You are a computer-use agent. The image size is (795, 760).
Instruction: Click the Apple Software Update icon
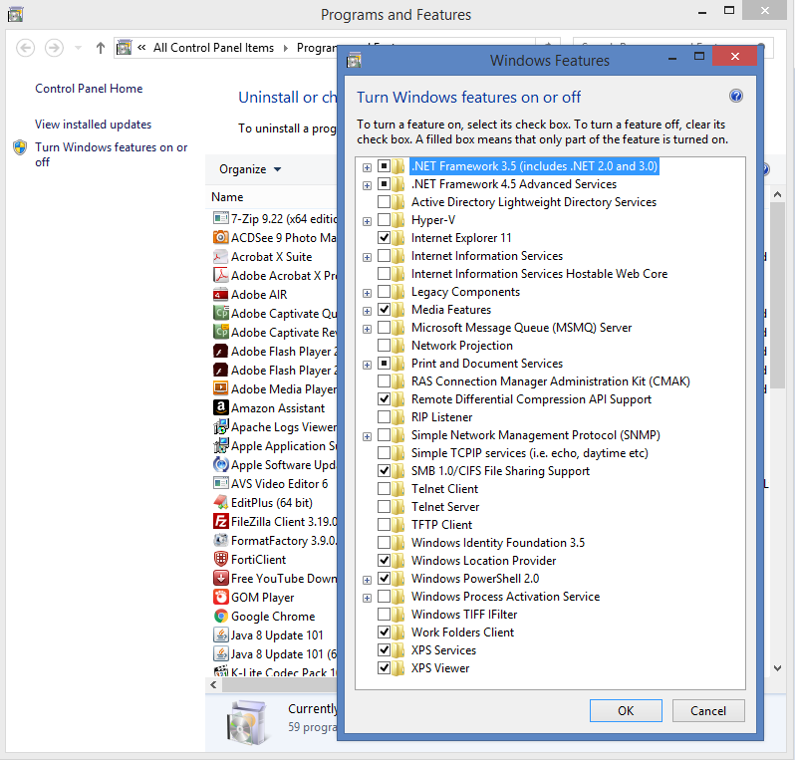[220, 464]
